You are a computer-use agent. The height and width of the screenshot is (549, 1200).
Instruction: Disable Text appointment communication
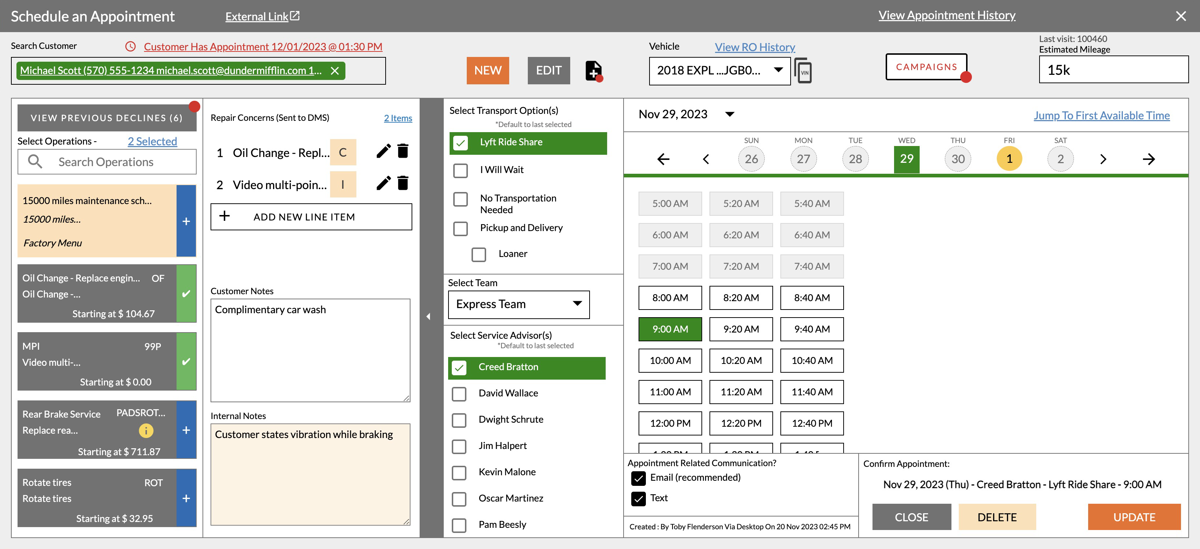coord(639,498)
